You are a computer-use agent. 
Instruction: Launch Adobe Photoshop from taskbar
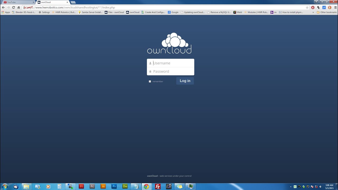tap(114, 187)
